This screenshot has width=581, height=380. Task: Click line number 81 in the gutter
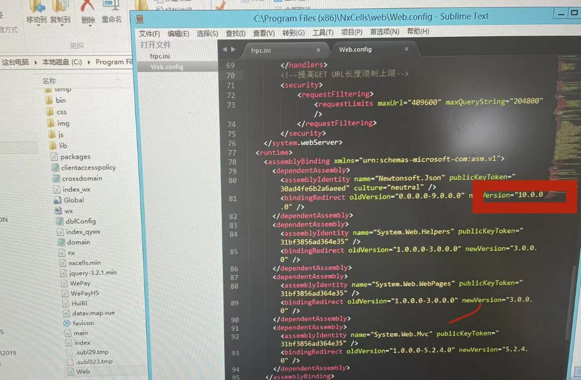coord(232,199)
